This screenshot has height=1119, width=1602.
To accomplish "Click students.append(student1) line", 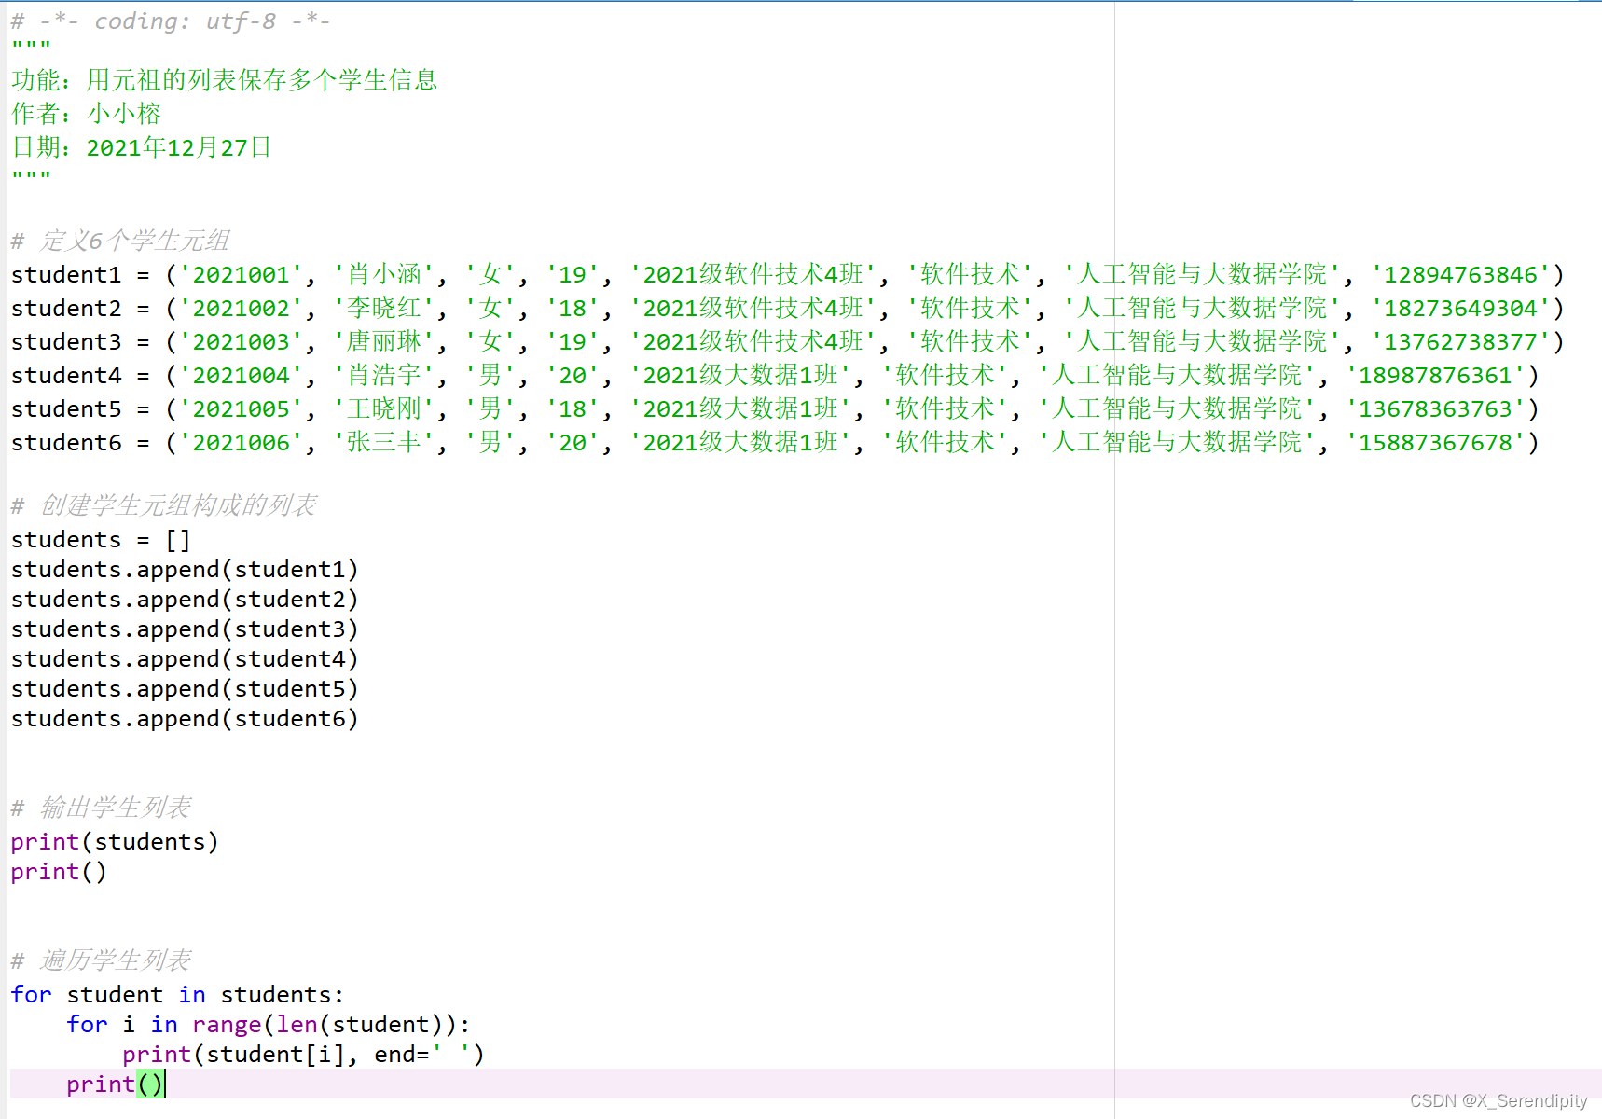I will pyautogui.click(x=185, y=569).
